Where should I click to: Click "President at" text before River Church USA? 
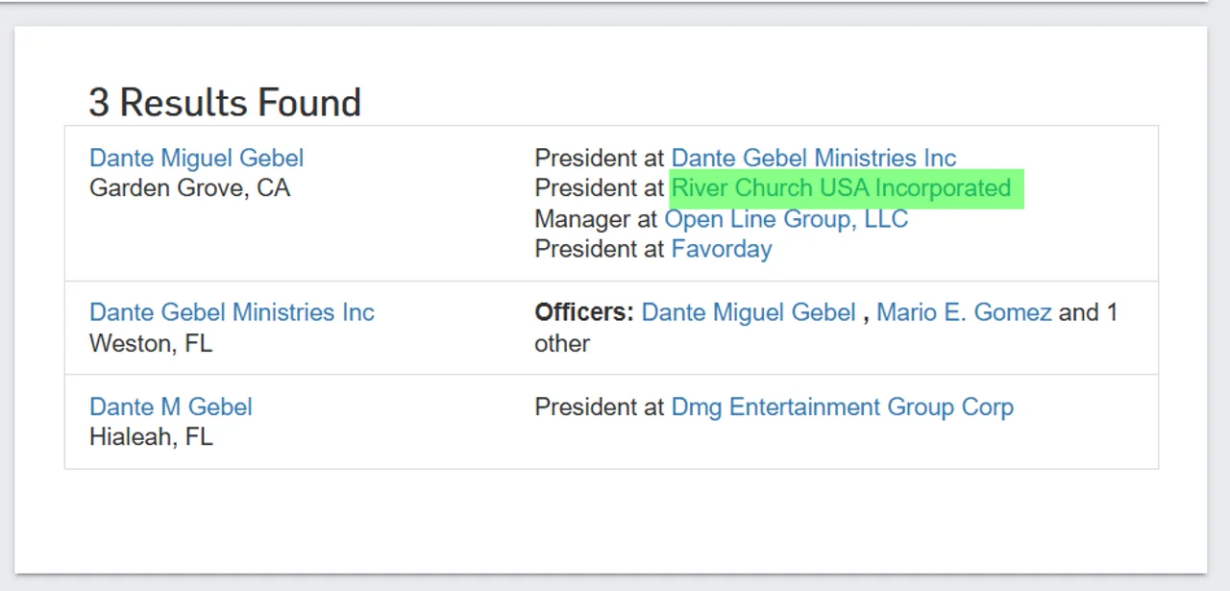(599, 188)
